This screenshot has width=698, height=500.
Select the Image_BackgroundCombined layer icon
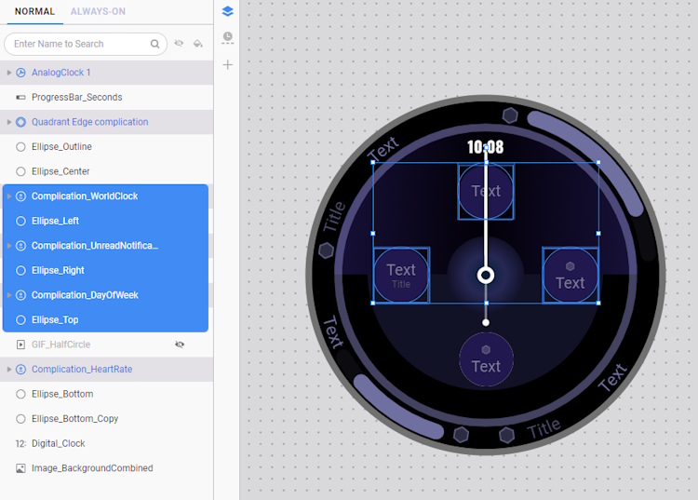[20, 468]
